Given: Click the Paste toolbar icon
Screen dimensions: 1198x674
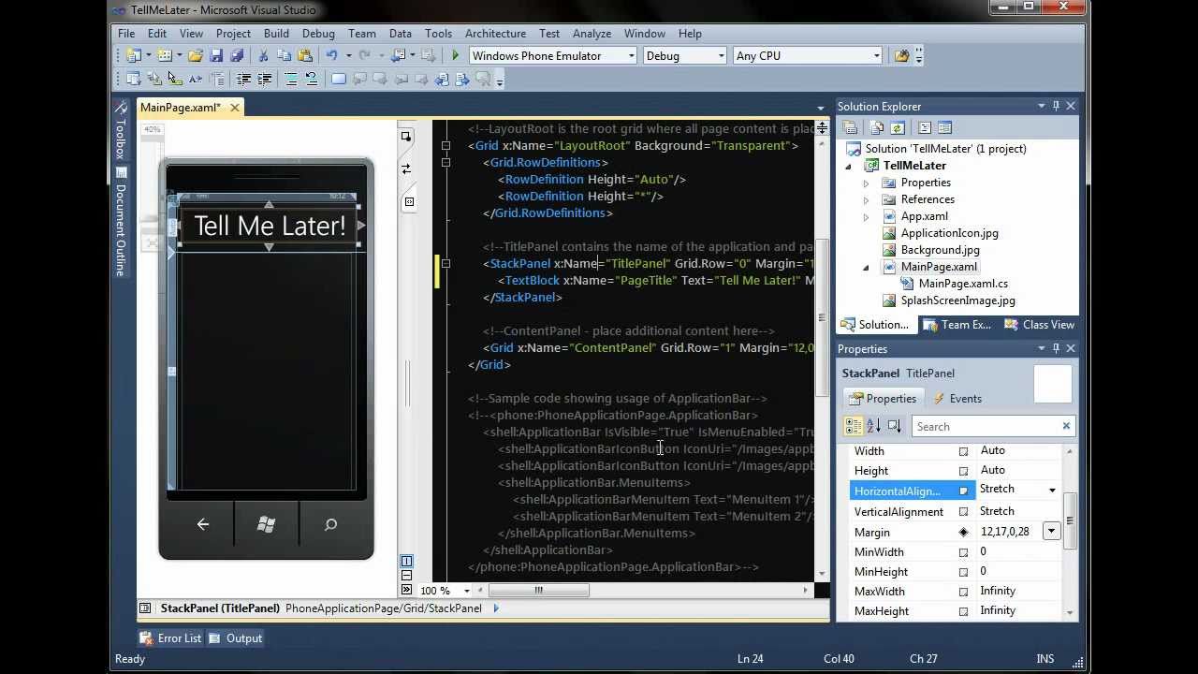Looking at the screenshot, I should click(x=304, y=56).
